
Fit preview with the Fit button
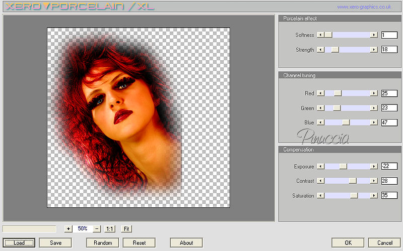(x=126, y=229)
